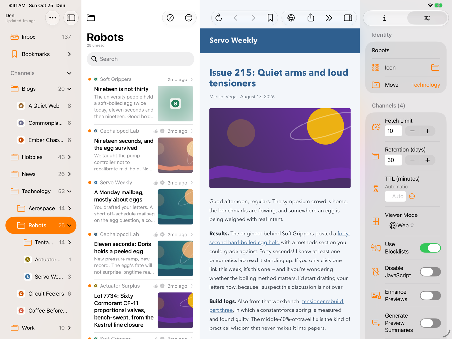452x339 pixels.
Task: Click the refresh icon in article toolbar
Action: click(219, 18)
